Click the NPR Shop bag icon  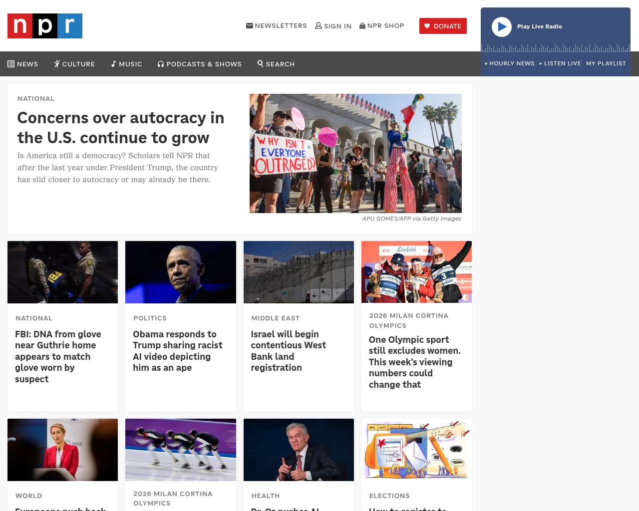click(x=362, y=25)
